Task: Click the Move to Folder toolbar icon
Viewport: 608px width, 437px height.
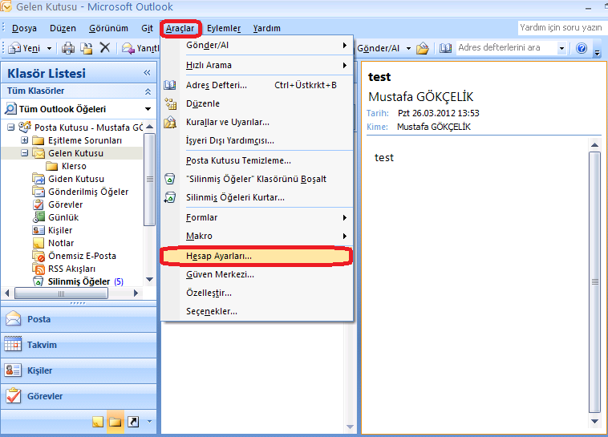Action: click(x=87, y=48)
